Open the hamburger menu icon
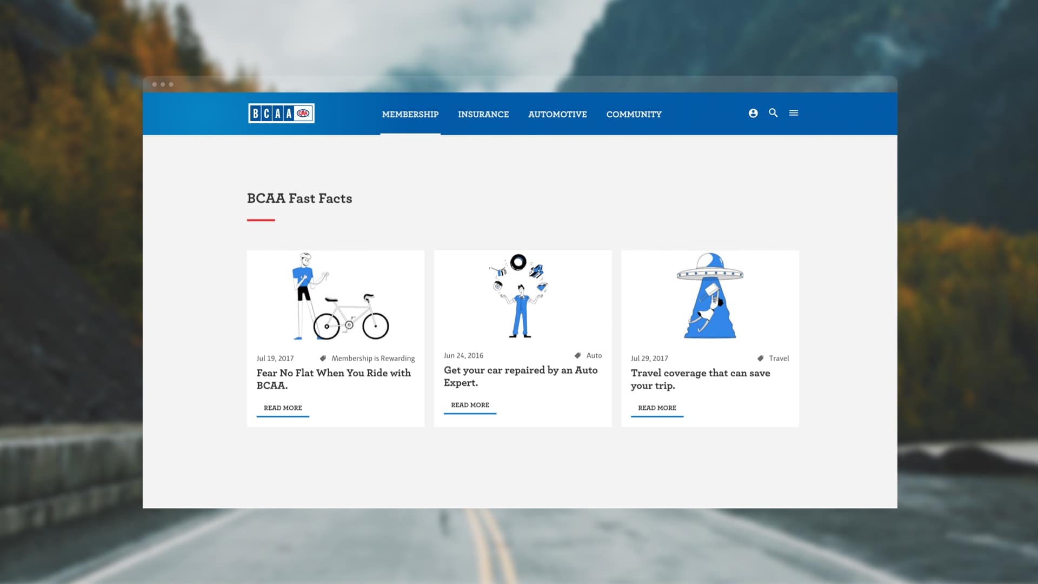 794,113
